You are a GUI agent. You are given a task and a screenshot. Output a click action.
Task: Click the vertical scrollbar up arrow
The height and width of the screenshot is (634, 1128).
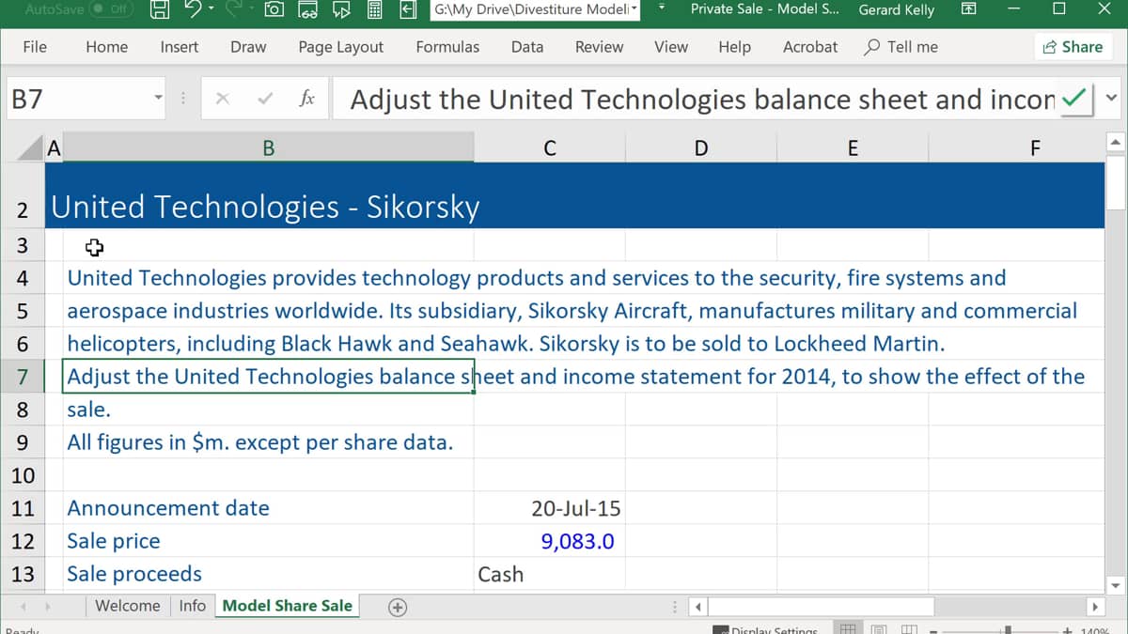coord(1116,143)
